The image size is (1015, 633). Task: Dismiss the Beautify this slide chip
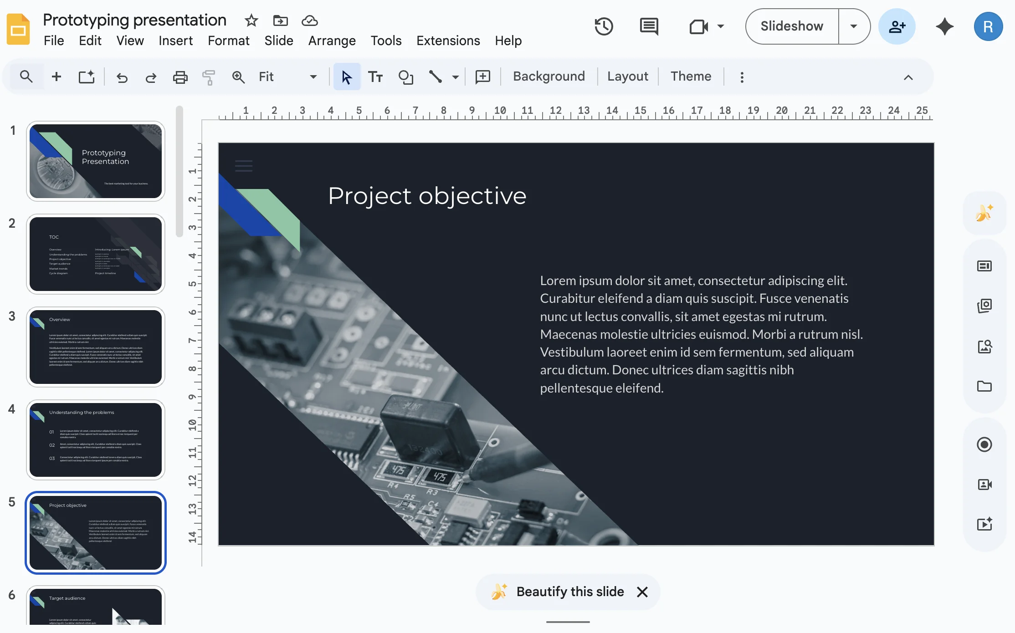coord(642,592)
